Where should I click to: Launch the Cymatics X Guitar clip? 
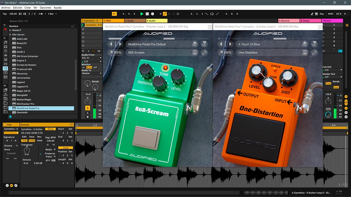click(83, 25)
